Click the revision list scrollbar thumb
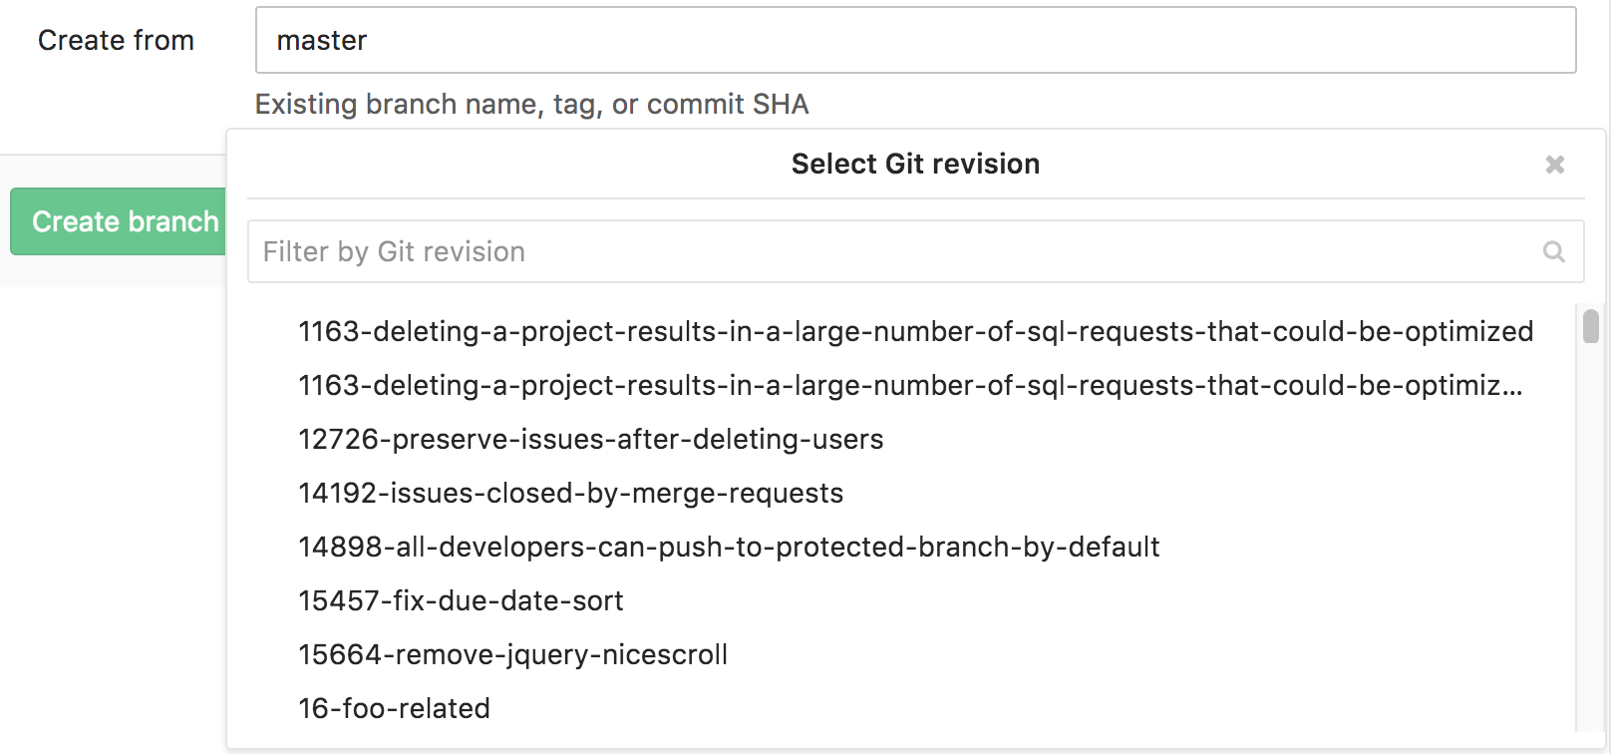This screenshot has height=754, width=1611. (x=1591, y=326)
